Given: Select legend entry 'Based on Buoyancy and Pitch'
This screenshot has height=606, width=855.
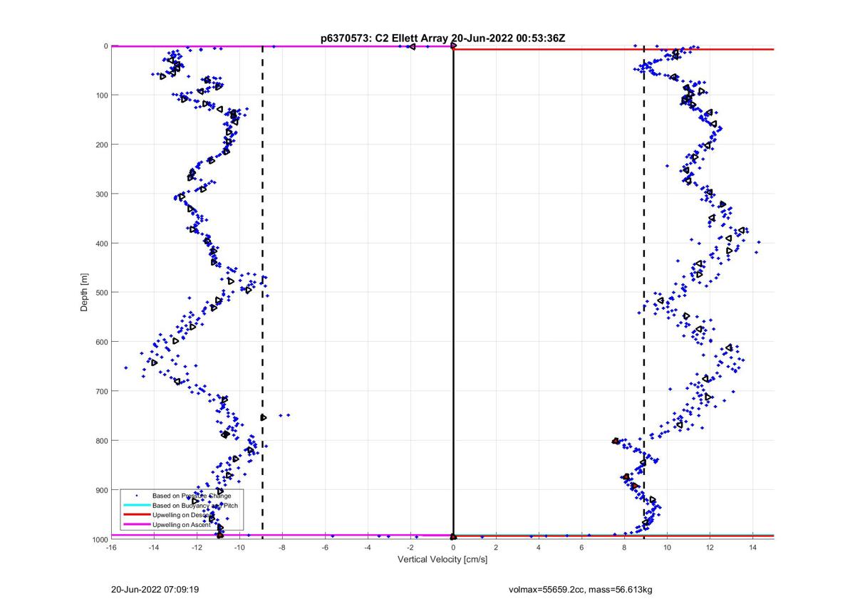Looking at the screenshot, I should 196,505.
